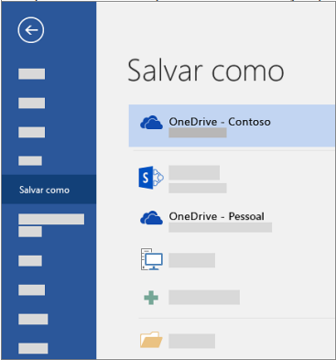Screen dimensions: 336x360
Task: Select the Salvar como sidebar item
Action: click(49, 190)
